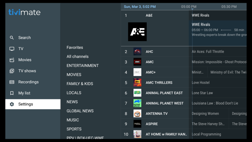Click the 05:30 PM timeline marker
Screen dimensions: 252x142
[229, 7]
